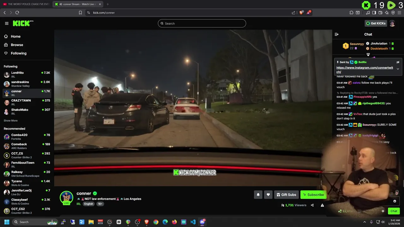The width and height of the screenshot is (404, 227).
Task: Toggle stream notifications bell button
Action: pyautogui.click(x=258, y=195)
